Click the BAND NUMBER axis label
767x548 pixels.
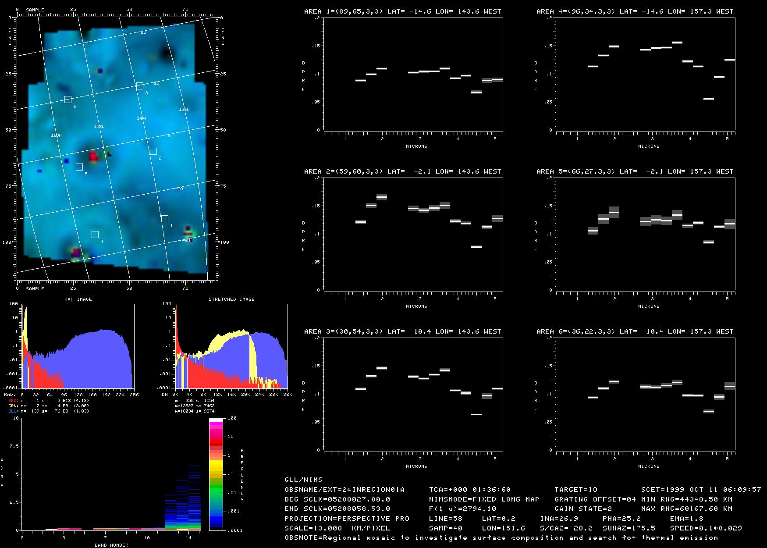pos(111,545)
